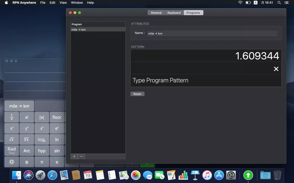The width and height of the screenshot is (294, 183).
Task: Remove the selected program with the minus button
Action: pyautogui.click(x=81, y=156)
